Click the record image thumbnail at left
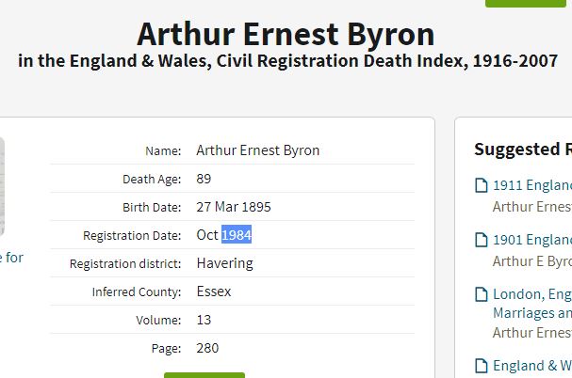 [2, 186]
